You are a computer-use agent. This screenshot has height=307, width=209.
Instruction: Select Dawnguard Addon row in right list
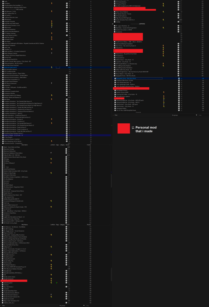tap(161, 108)
